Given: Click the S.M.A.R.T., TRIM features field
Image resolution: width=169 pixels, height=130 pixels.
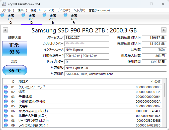Looking at the screenshot, I should pyautogui.click(x=116, y=74).
